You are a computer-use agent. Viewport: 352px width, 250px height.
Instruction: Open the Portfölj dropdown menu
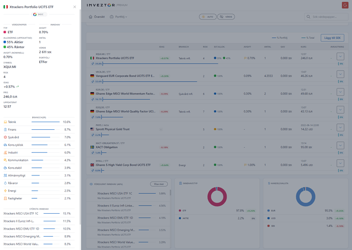[118, 17]
